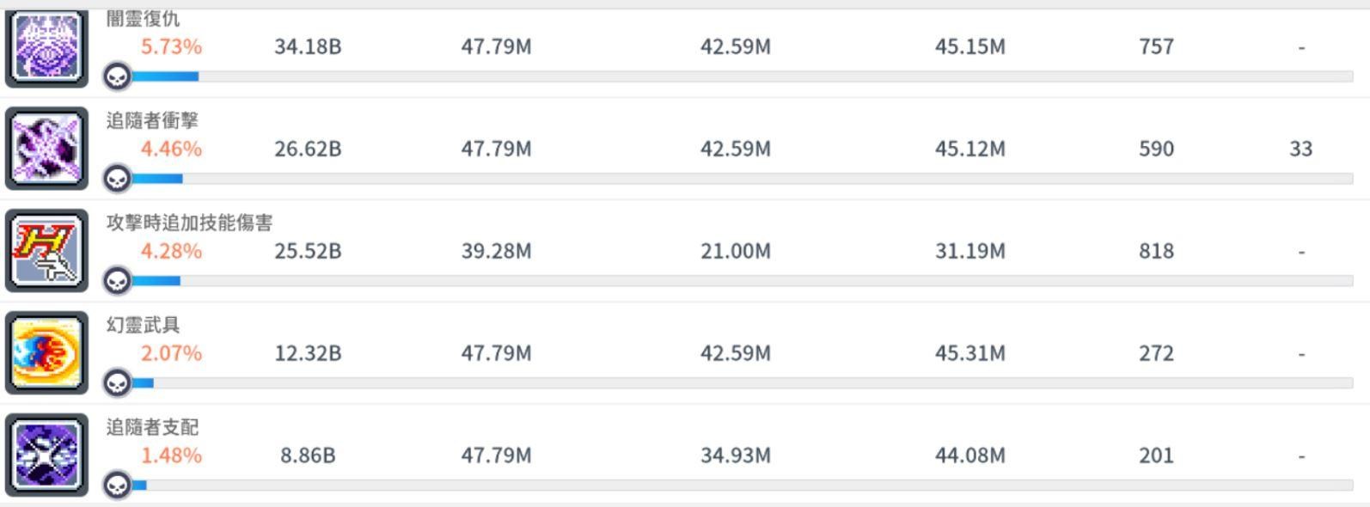Click skull icon under 攻擊時追加技能傷害 bar

coord(117,282)
